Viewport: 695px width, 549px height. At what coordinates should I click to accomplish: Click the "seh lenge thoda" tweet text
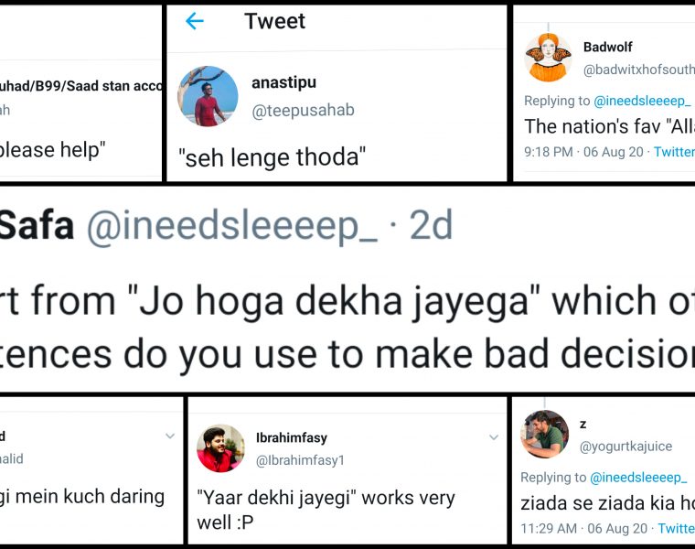point(275,157)
